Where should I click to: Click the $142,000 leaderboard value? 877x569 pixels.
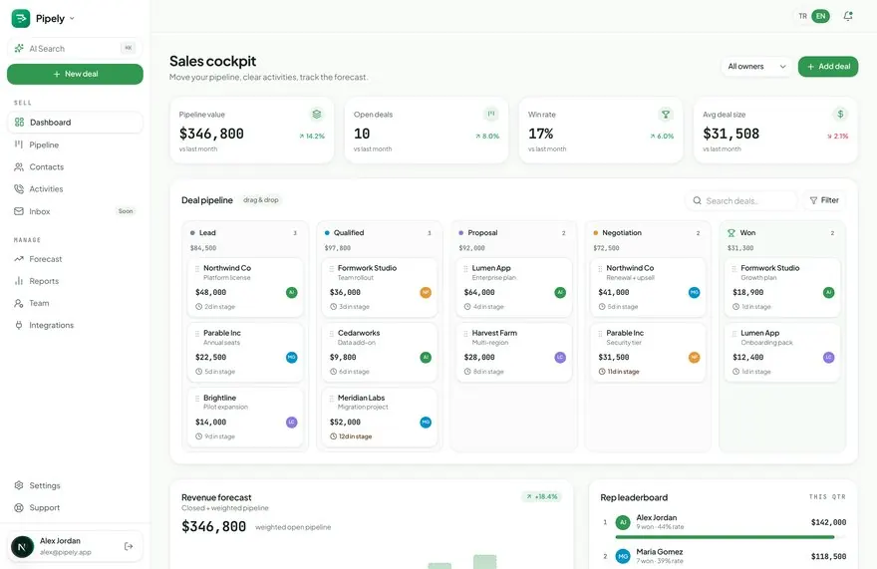click(x=828, y=522)
